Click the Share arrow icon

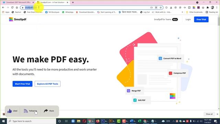click(x=46, y=111)
